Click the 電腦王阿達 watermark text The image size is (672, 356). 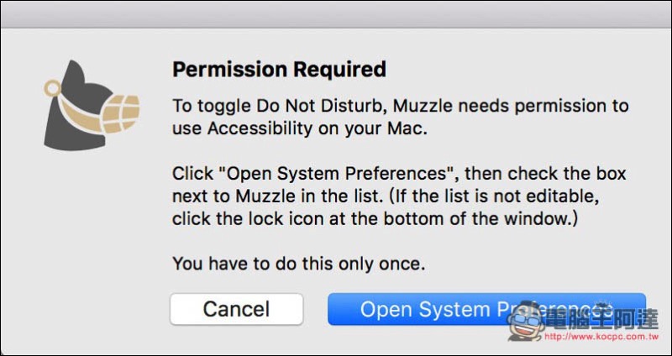coord(601,320)
